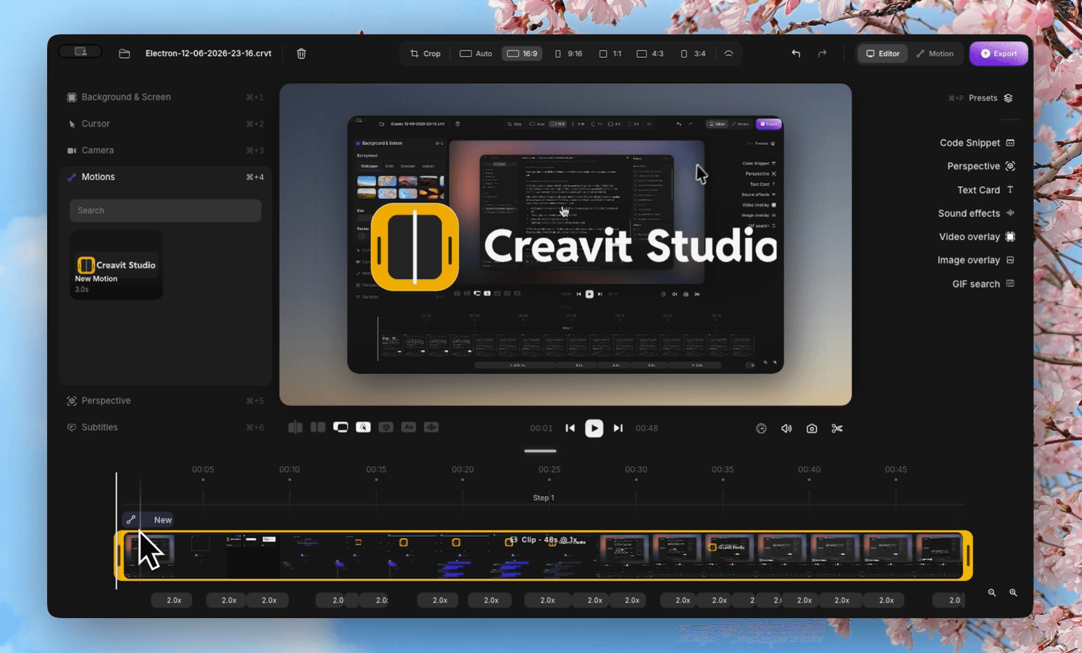The height and width of the screenshot is (653, 1082).
Task: Add a Perspective effect from right panel
Action: click(x=981, y=166)
